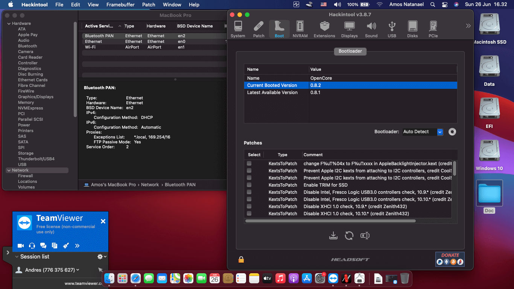Select the AppleBacklightInjector patch checkbox
This screenshot has width=514, height=289.
tap(249, 163)
